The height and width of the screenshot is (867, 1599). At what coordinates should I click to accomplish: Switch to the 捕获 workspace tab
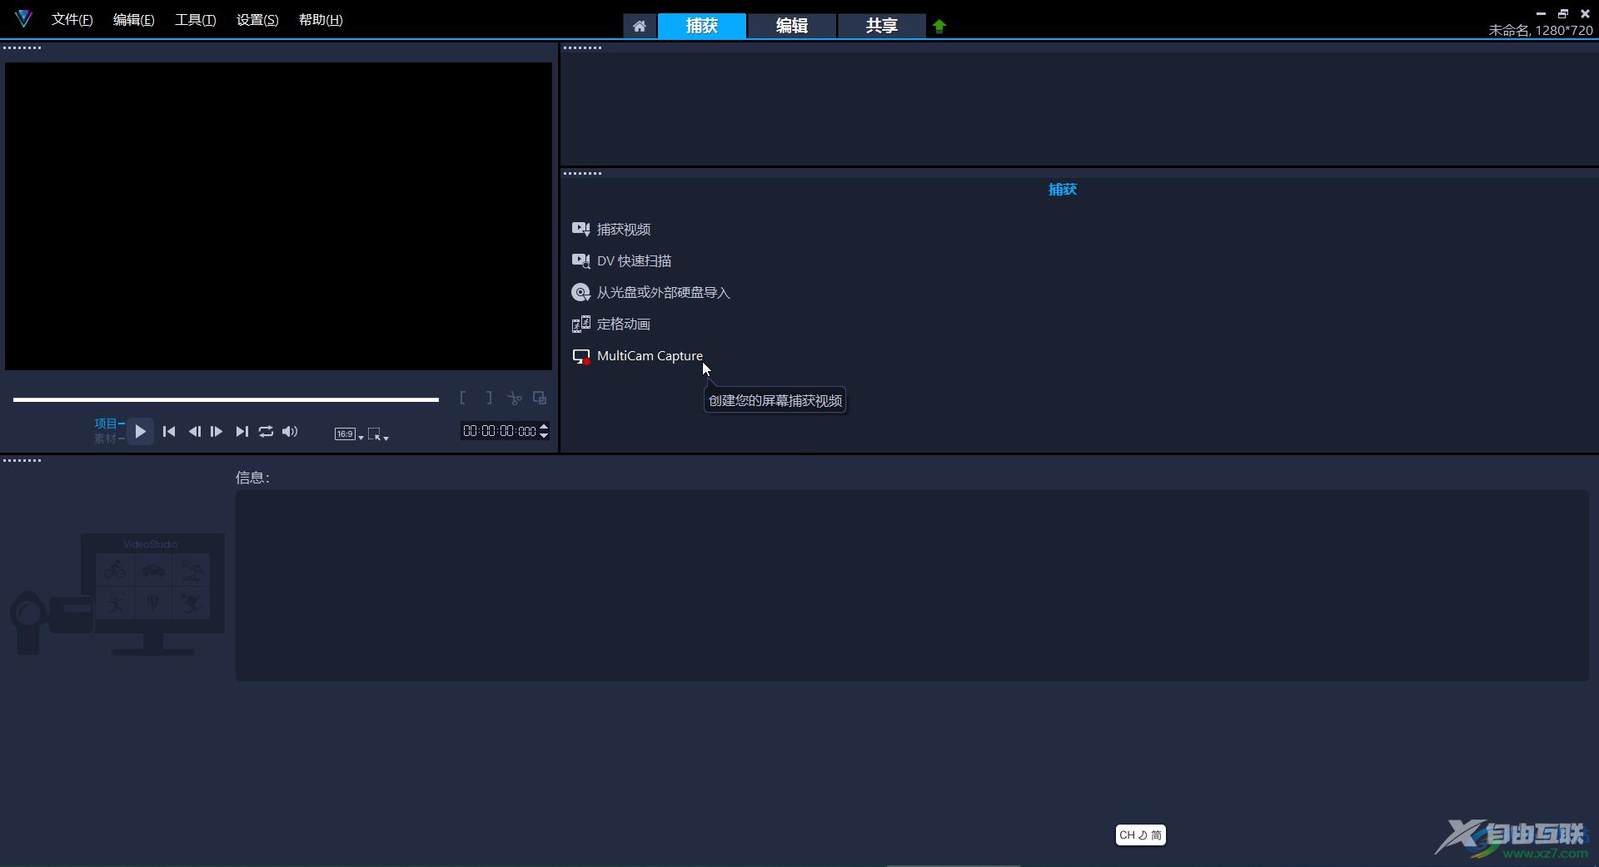702,26
